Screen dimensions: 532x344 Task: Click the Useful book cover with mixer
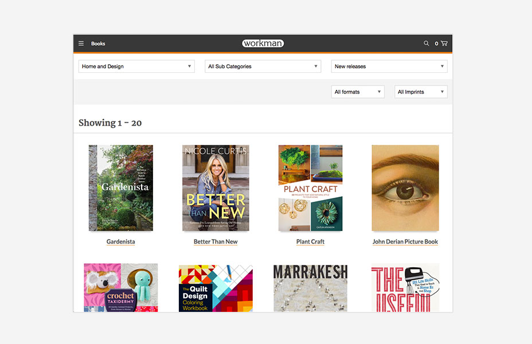pyautogui.click(x=405, y=288)
